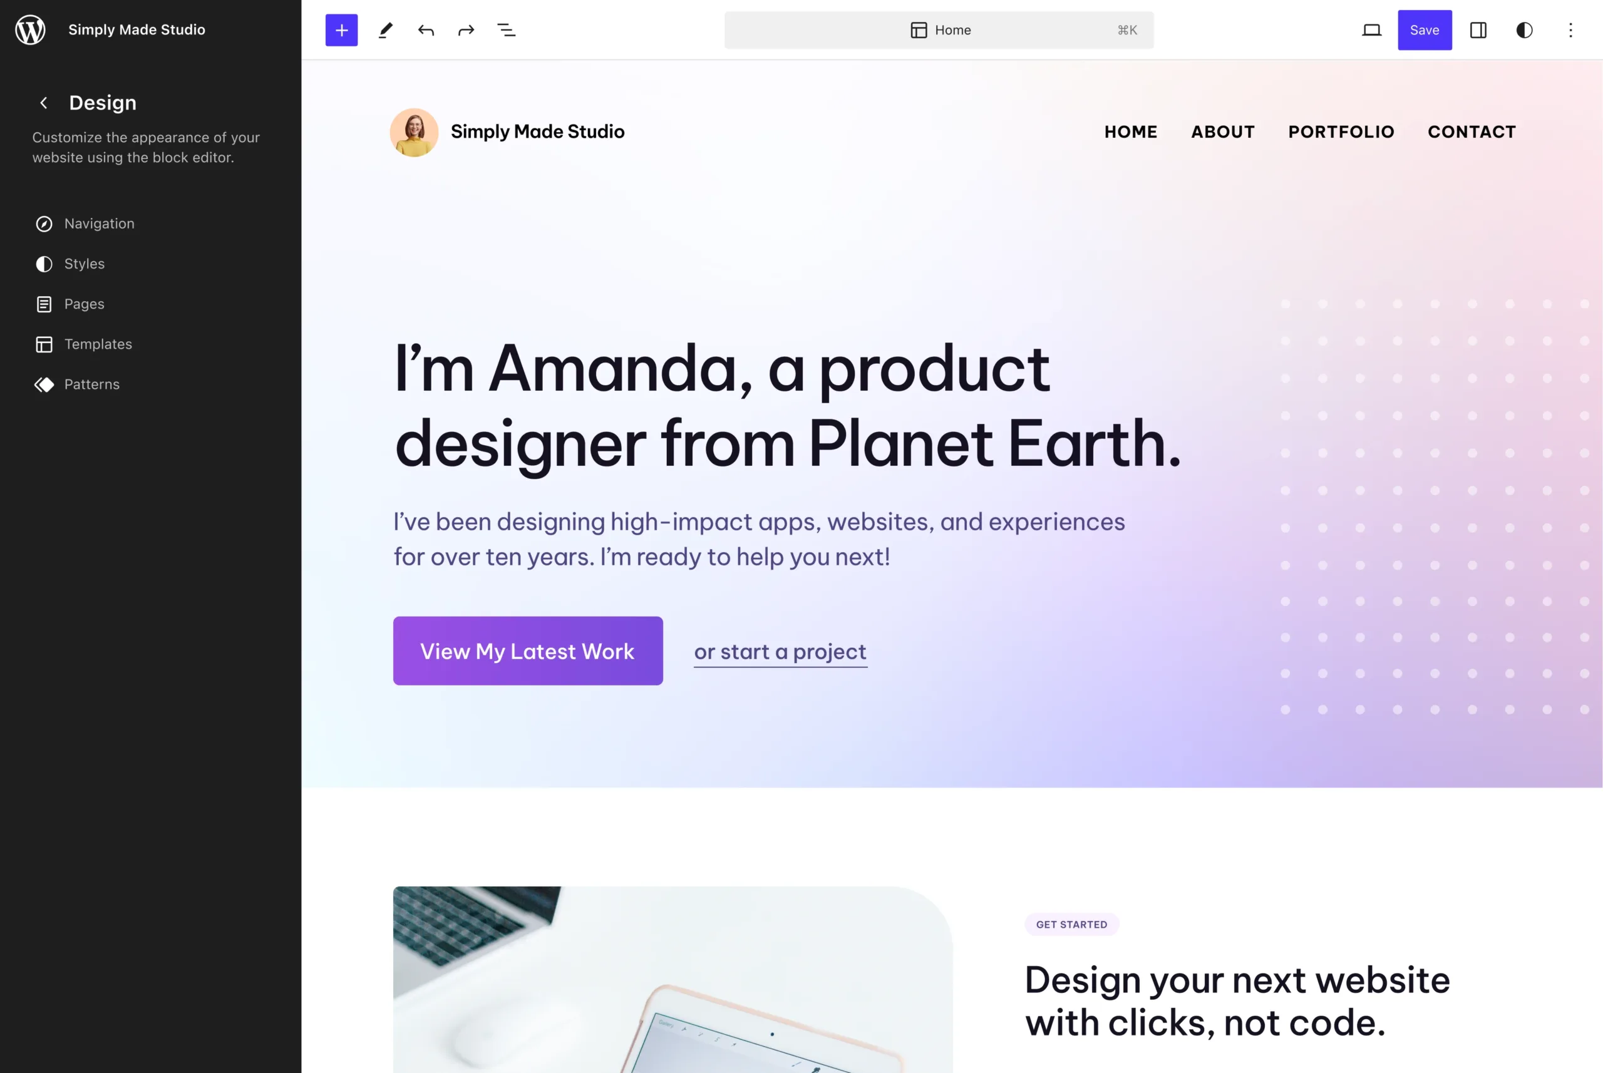
Task: Click the Design menu item
Action: point(103,102)
